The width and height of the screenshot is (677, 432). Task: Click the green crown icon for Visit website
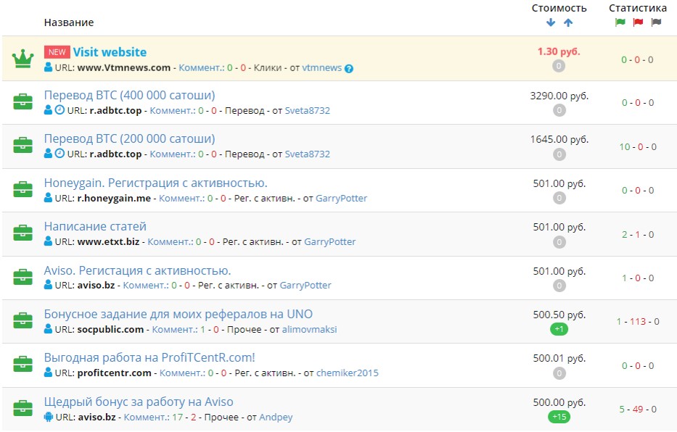click(x=23, y=59)
